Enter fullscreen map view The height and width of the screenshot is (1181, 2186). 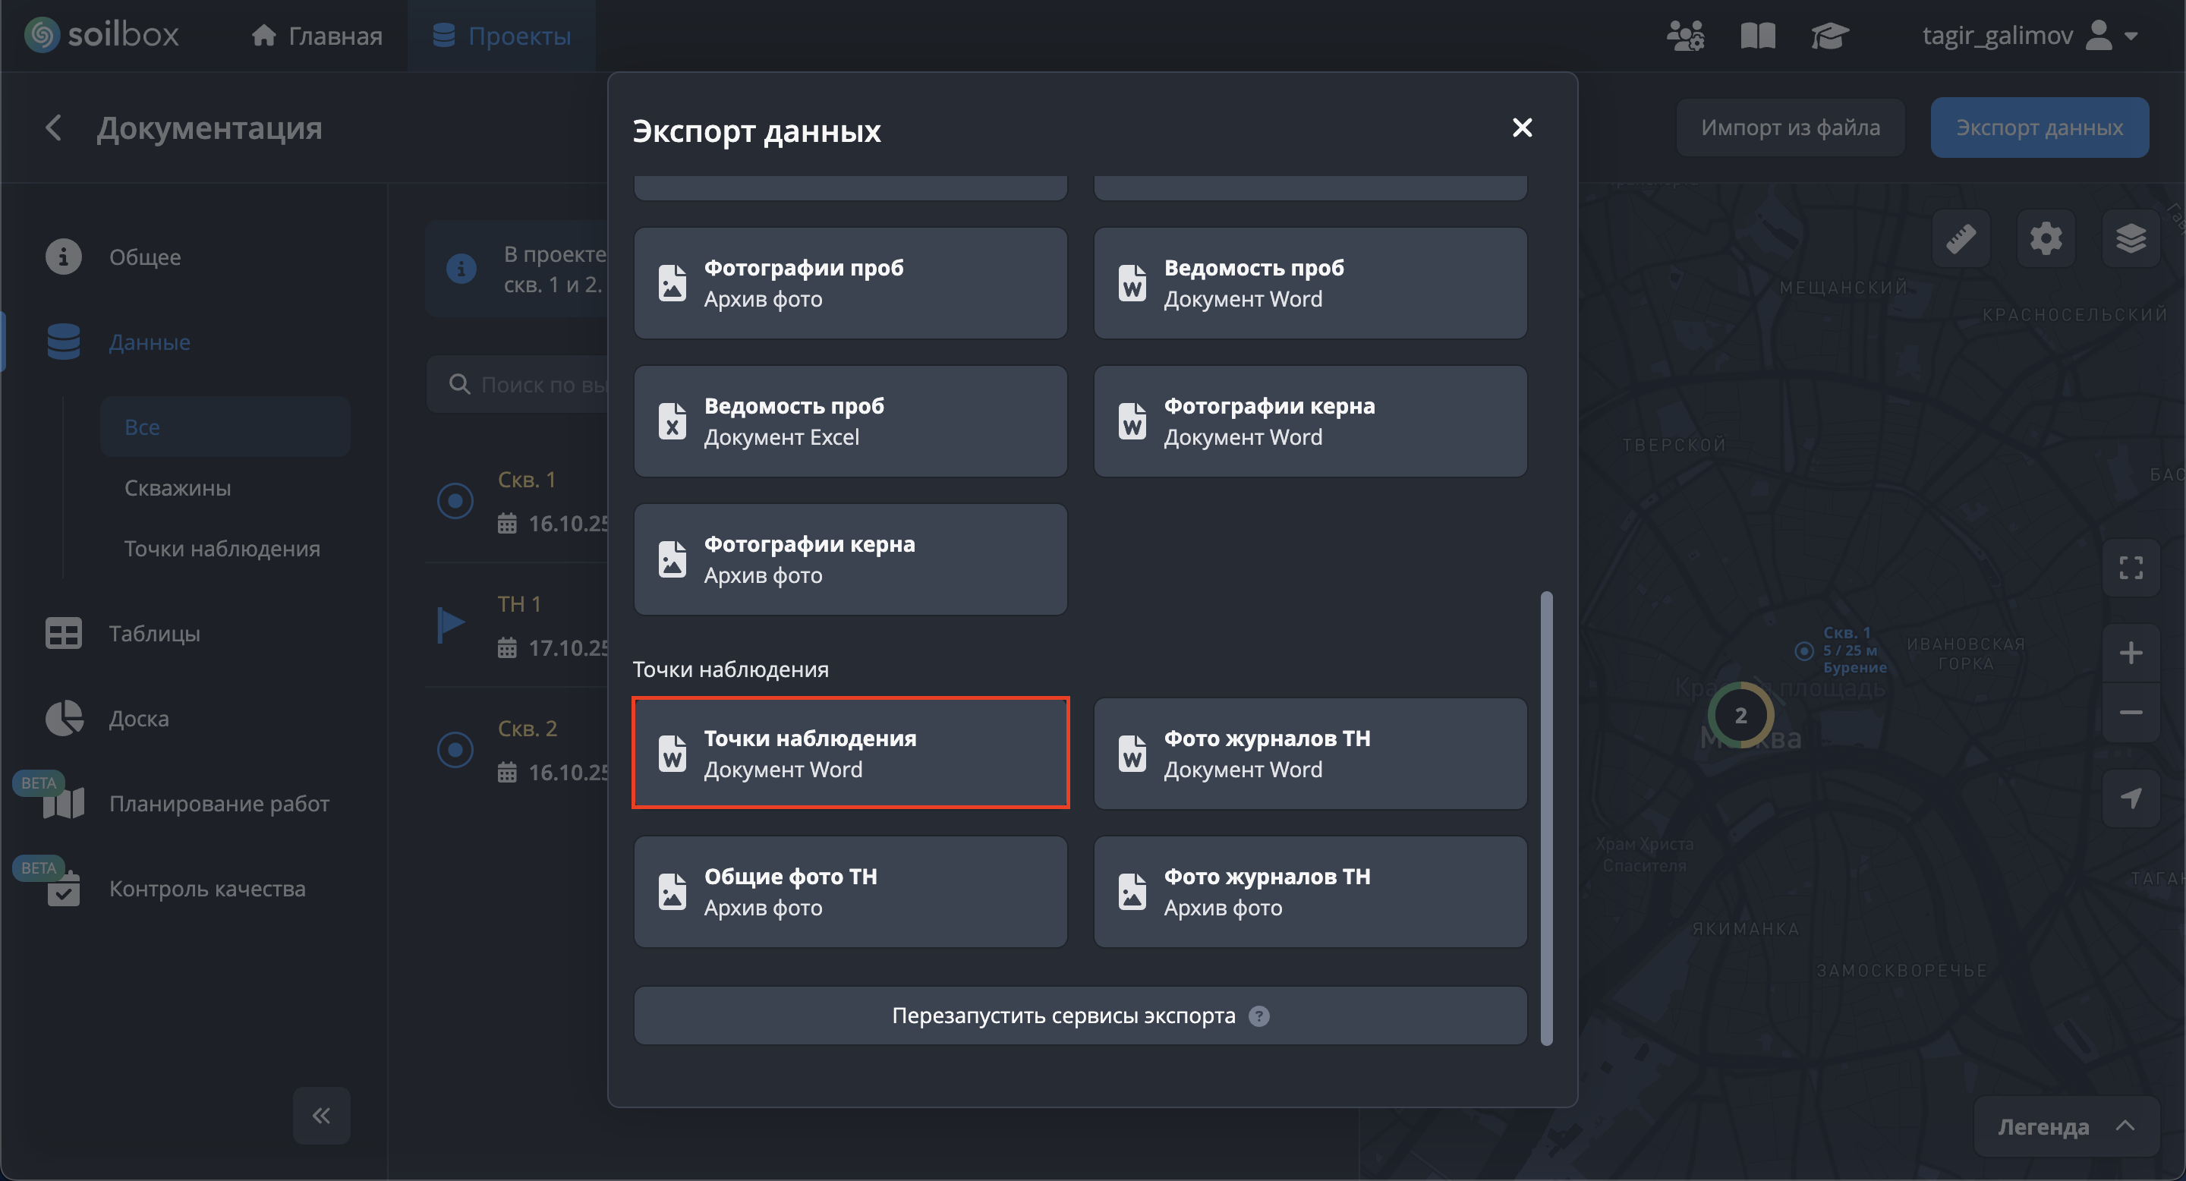[x=2130, y=568]
